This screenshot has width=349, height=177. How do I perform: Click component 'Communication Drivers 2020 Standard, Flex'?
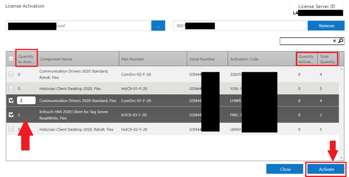click(78, 100)
